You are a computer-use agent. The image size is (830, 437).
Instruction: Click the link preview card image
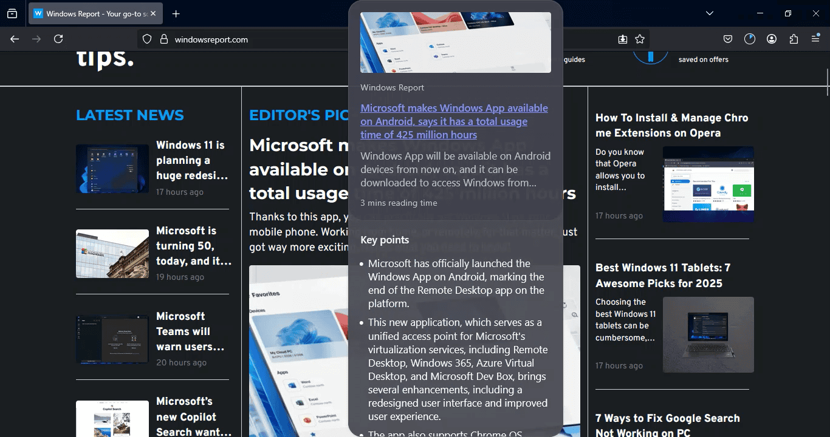(x=456, y=42)
